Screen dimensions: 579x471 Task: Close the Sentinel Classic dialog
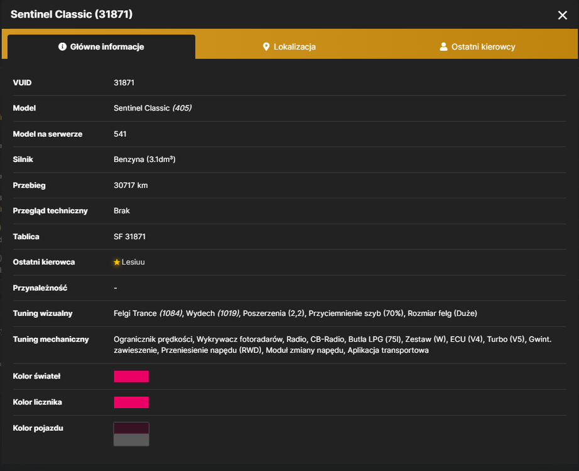(563, 15)
